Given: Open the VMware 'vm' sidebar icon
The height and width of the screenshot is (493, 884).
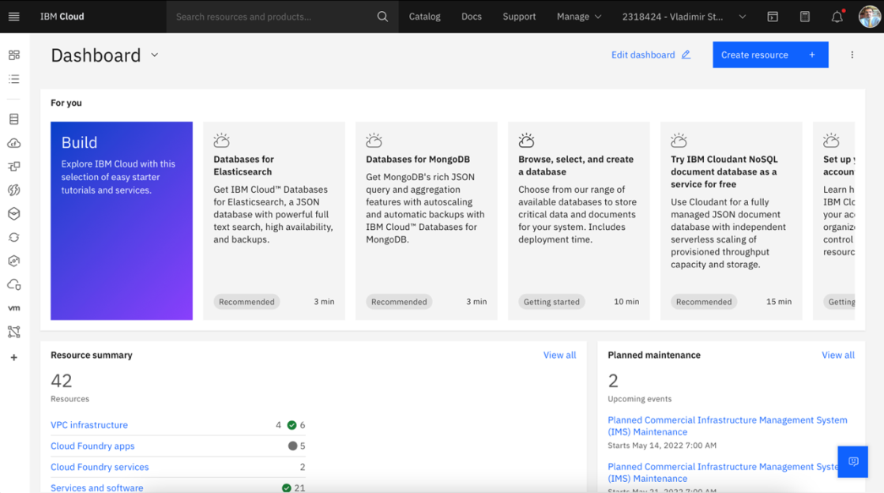Looking at the screenshot, I should click(14, 308).
